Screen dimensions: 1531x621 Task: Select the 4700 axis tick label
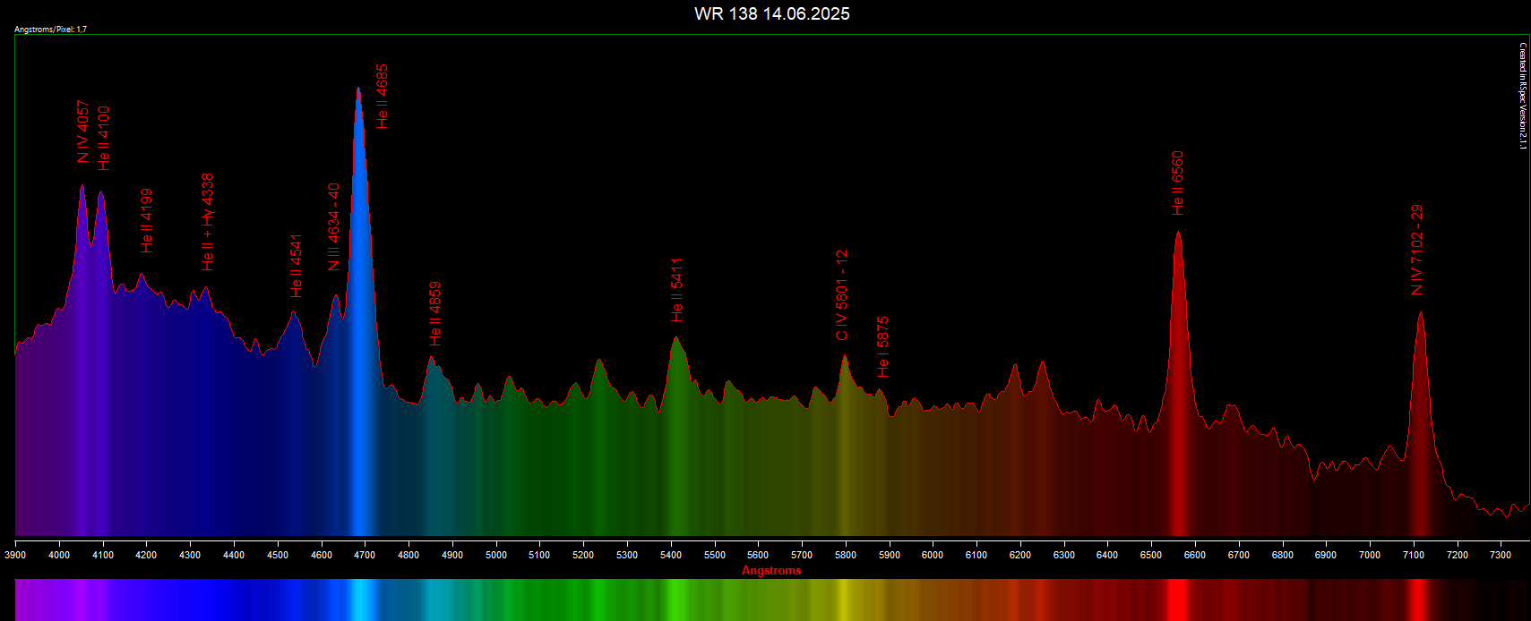[x=365, y=555]
